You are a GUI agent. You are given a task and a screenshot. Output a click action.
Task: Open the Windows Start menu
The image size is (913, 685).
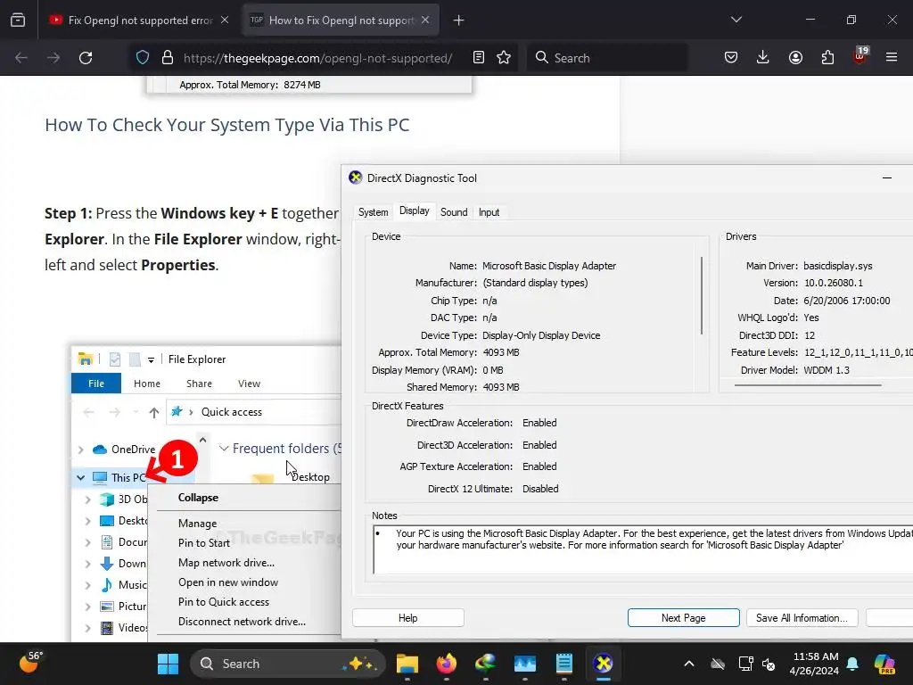click(169, 664)
